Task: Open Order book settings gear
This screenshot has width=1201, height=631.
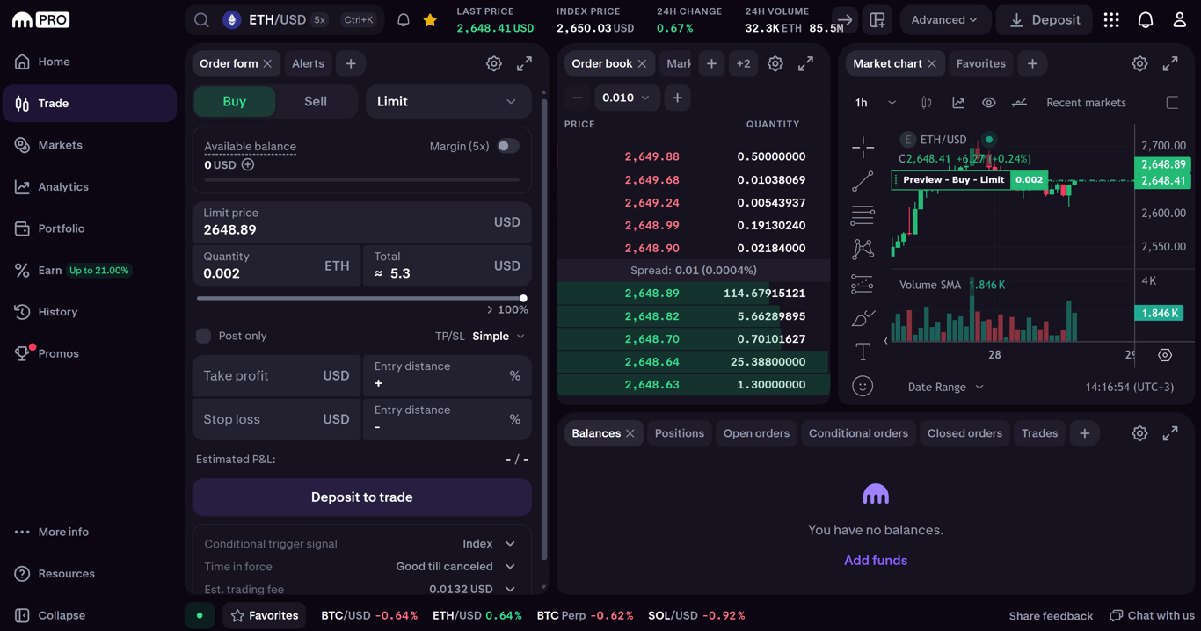Action: [x=775, y=63]
